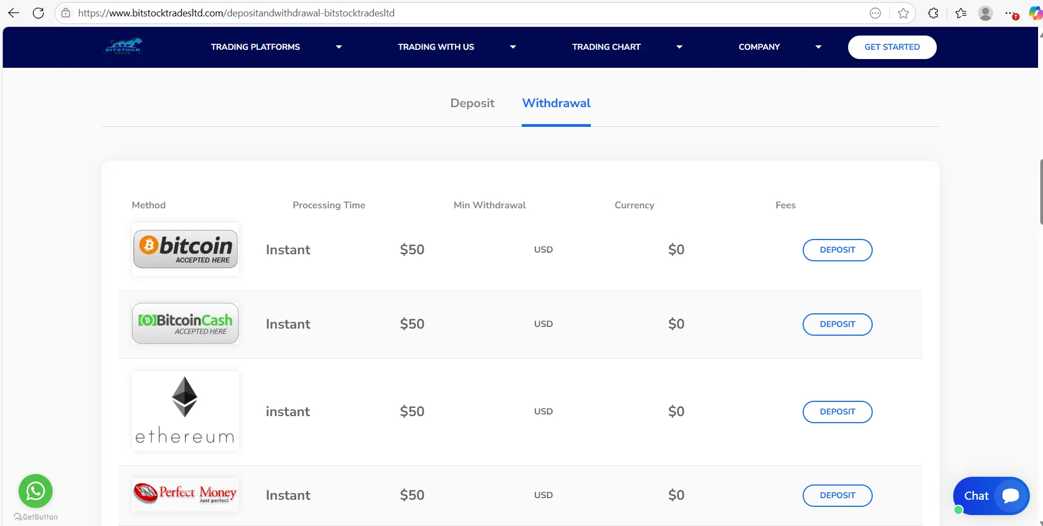Click the bitcoin accepted here logo
The image size is (1043, 526).
coord(186,249)
